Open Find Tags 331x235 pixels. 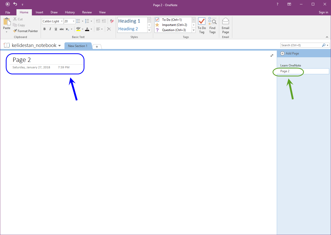click(x=212, y=26)
